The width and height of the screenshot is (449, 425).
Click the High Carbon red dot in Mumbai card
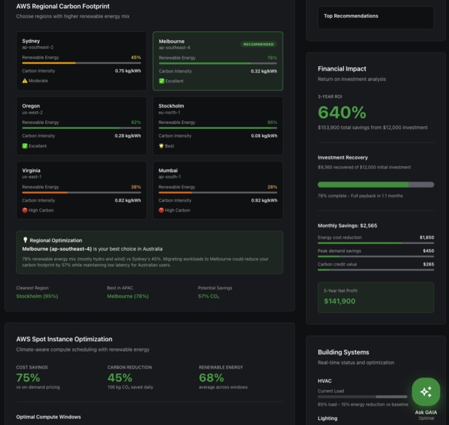(x=162, y=211)
